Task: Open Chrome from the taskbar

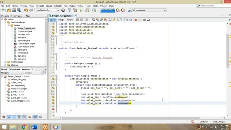Action: click(24, 127)
